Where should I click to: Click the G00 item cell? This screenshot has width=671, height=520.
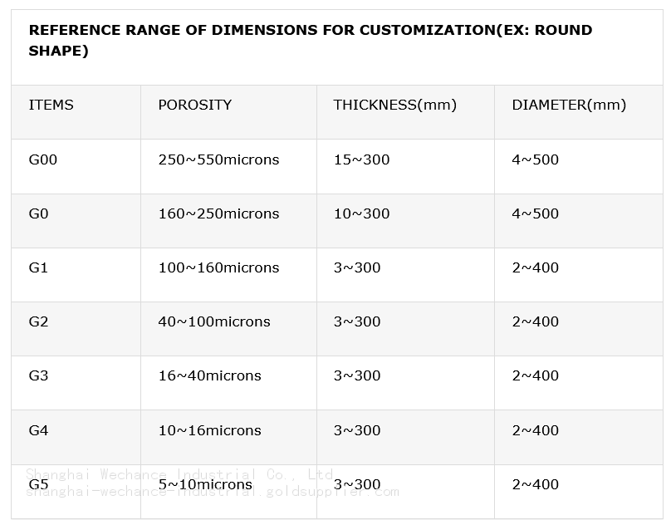(x=43, y=159)
